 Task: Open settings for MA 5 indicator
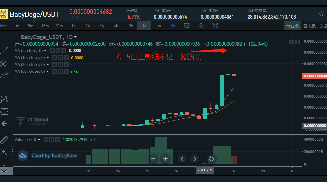click(x=58, y=51)
